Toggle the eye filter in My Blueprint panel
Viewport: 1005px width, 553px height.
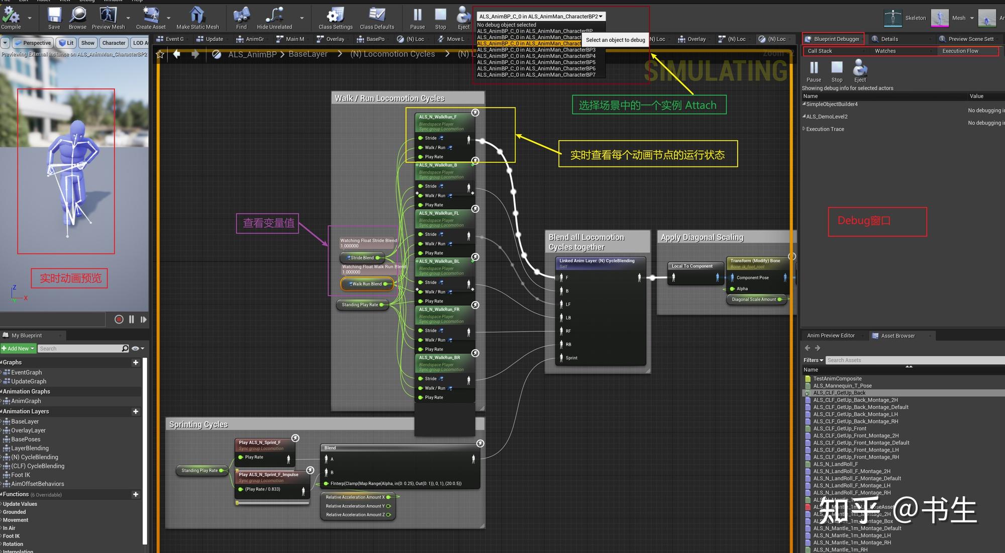pos(135,348)
